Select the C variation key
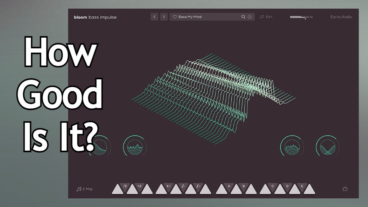This screenshot has width=368, height=207. tap(273, 186)
